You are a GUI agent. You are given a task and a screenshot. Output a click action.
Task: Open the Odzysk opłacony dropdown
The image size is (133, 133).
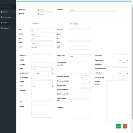[123, 73]
